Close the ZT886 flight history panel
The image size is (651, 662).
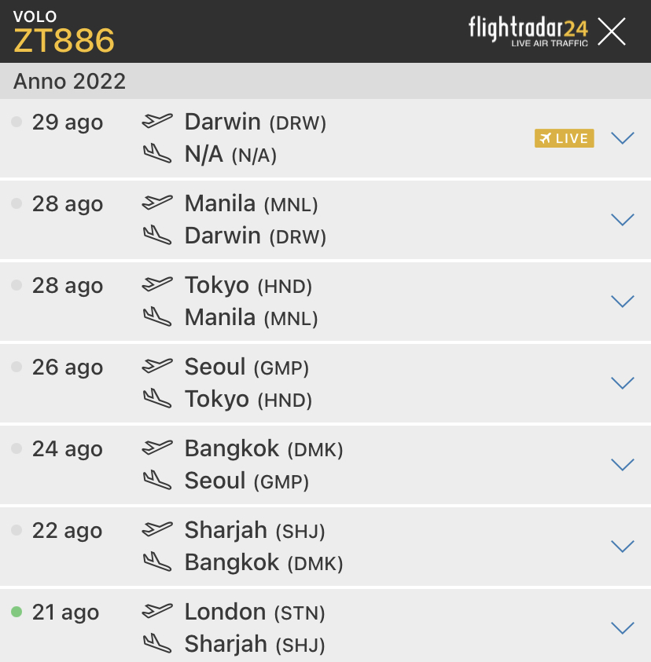click(612, 31)
